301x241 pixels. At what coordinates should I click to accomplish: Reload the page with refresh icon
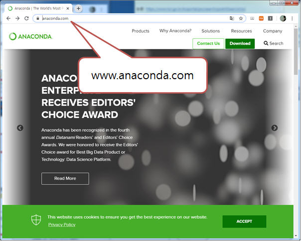click(x=26, y=18)
